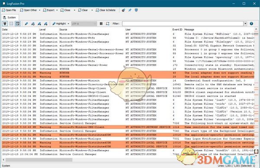Click the Close log toolbar button
Screen dimensions: 260x168
[65, 10]
